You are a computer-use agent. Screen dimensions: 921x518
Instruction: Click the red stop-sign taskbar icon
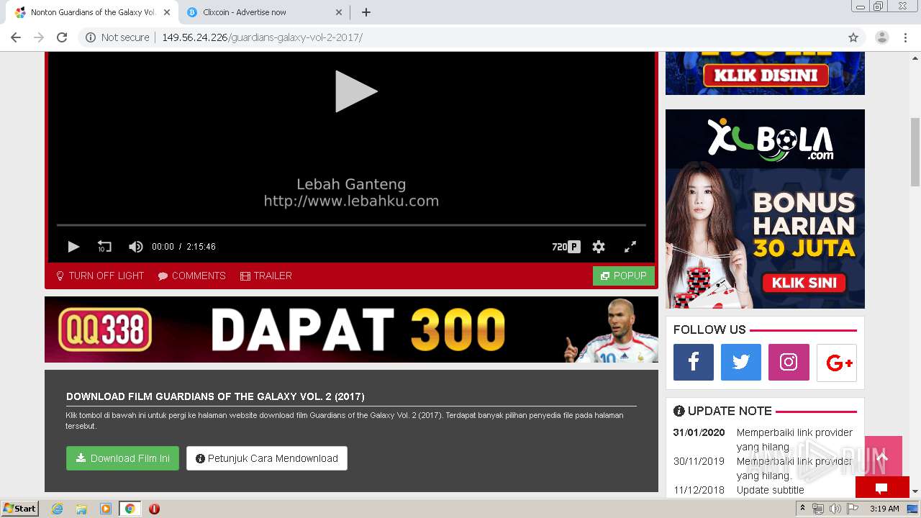pyautogui.click(x=154, y=509)
